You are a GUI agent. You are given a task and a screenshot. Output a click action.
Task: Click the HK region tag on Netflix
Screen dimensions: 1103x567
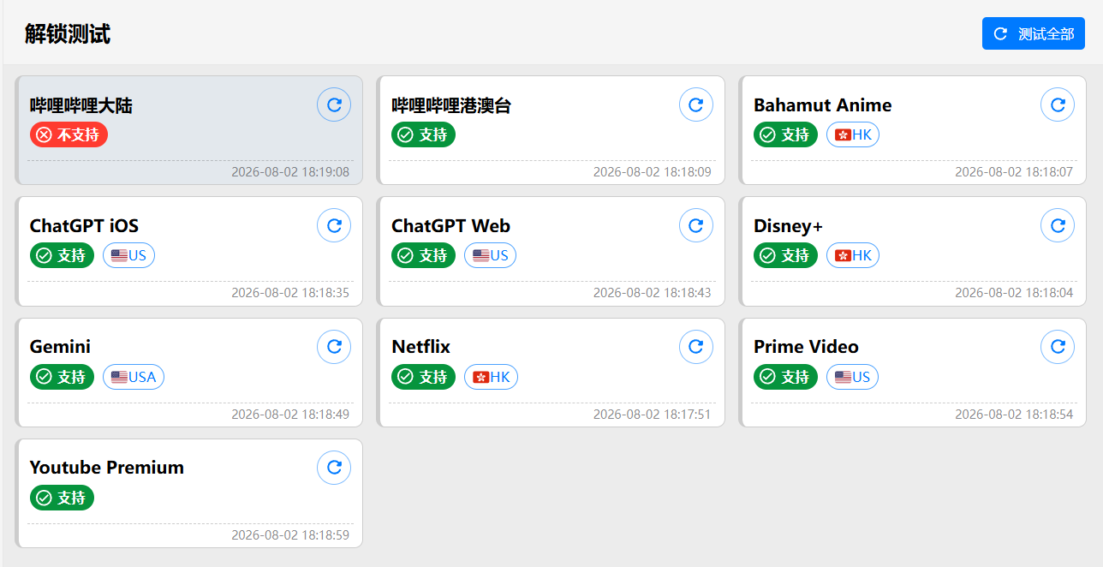(x=491, y=377)
